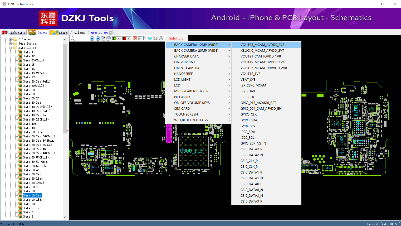Click the PADS icon beside Mate 50 Pro
The height and width of the screenshot is (226, 401).
point(20,103)
